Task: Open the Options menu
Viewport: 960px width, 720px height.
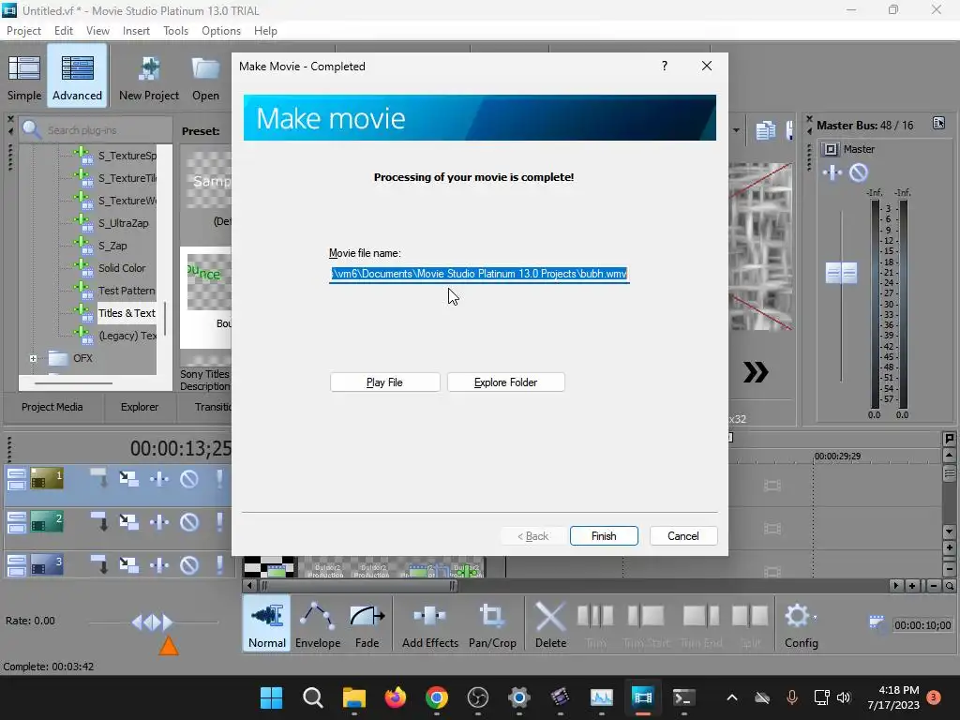Action: tap(221, 31)
